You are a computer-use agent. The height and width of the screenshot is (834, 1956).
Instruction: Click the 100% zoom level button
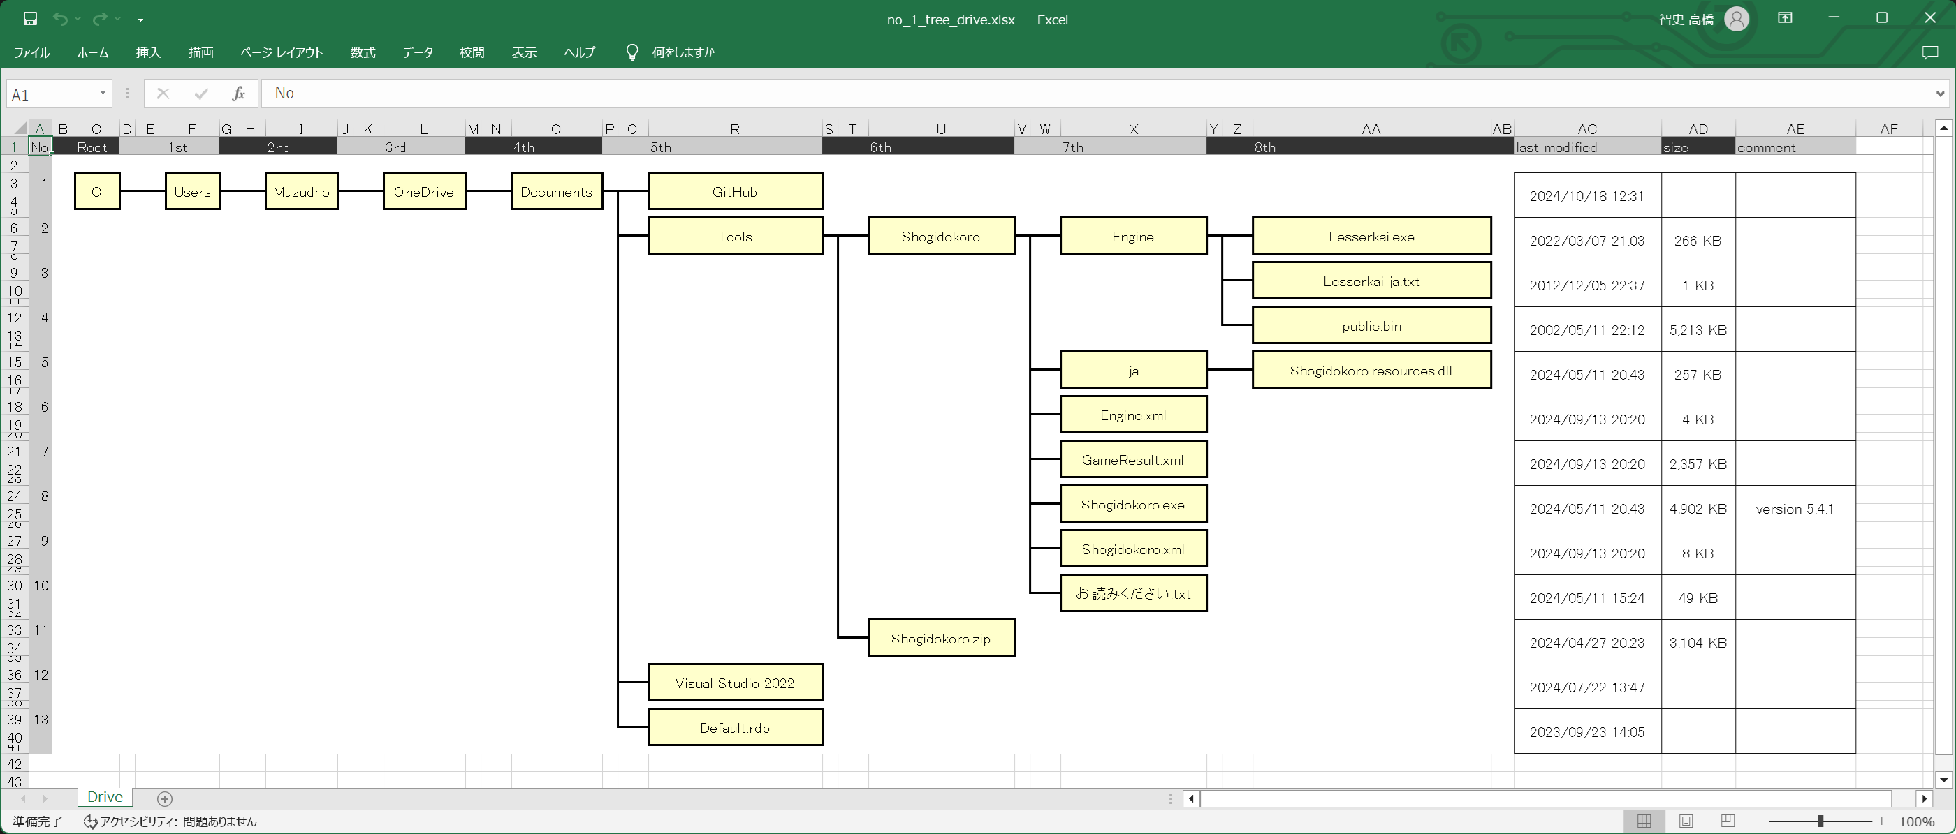[x=1916, y=821]
